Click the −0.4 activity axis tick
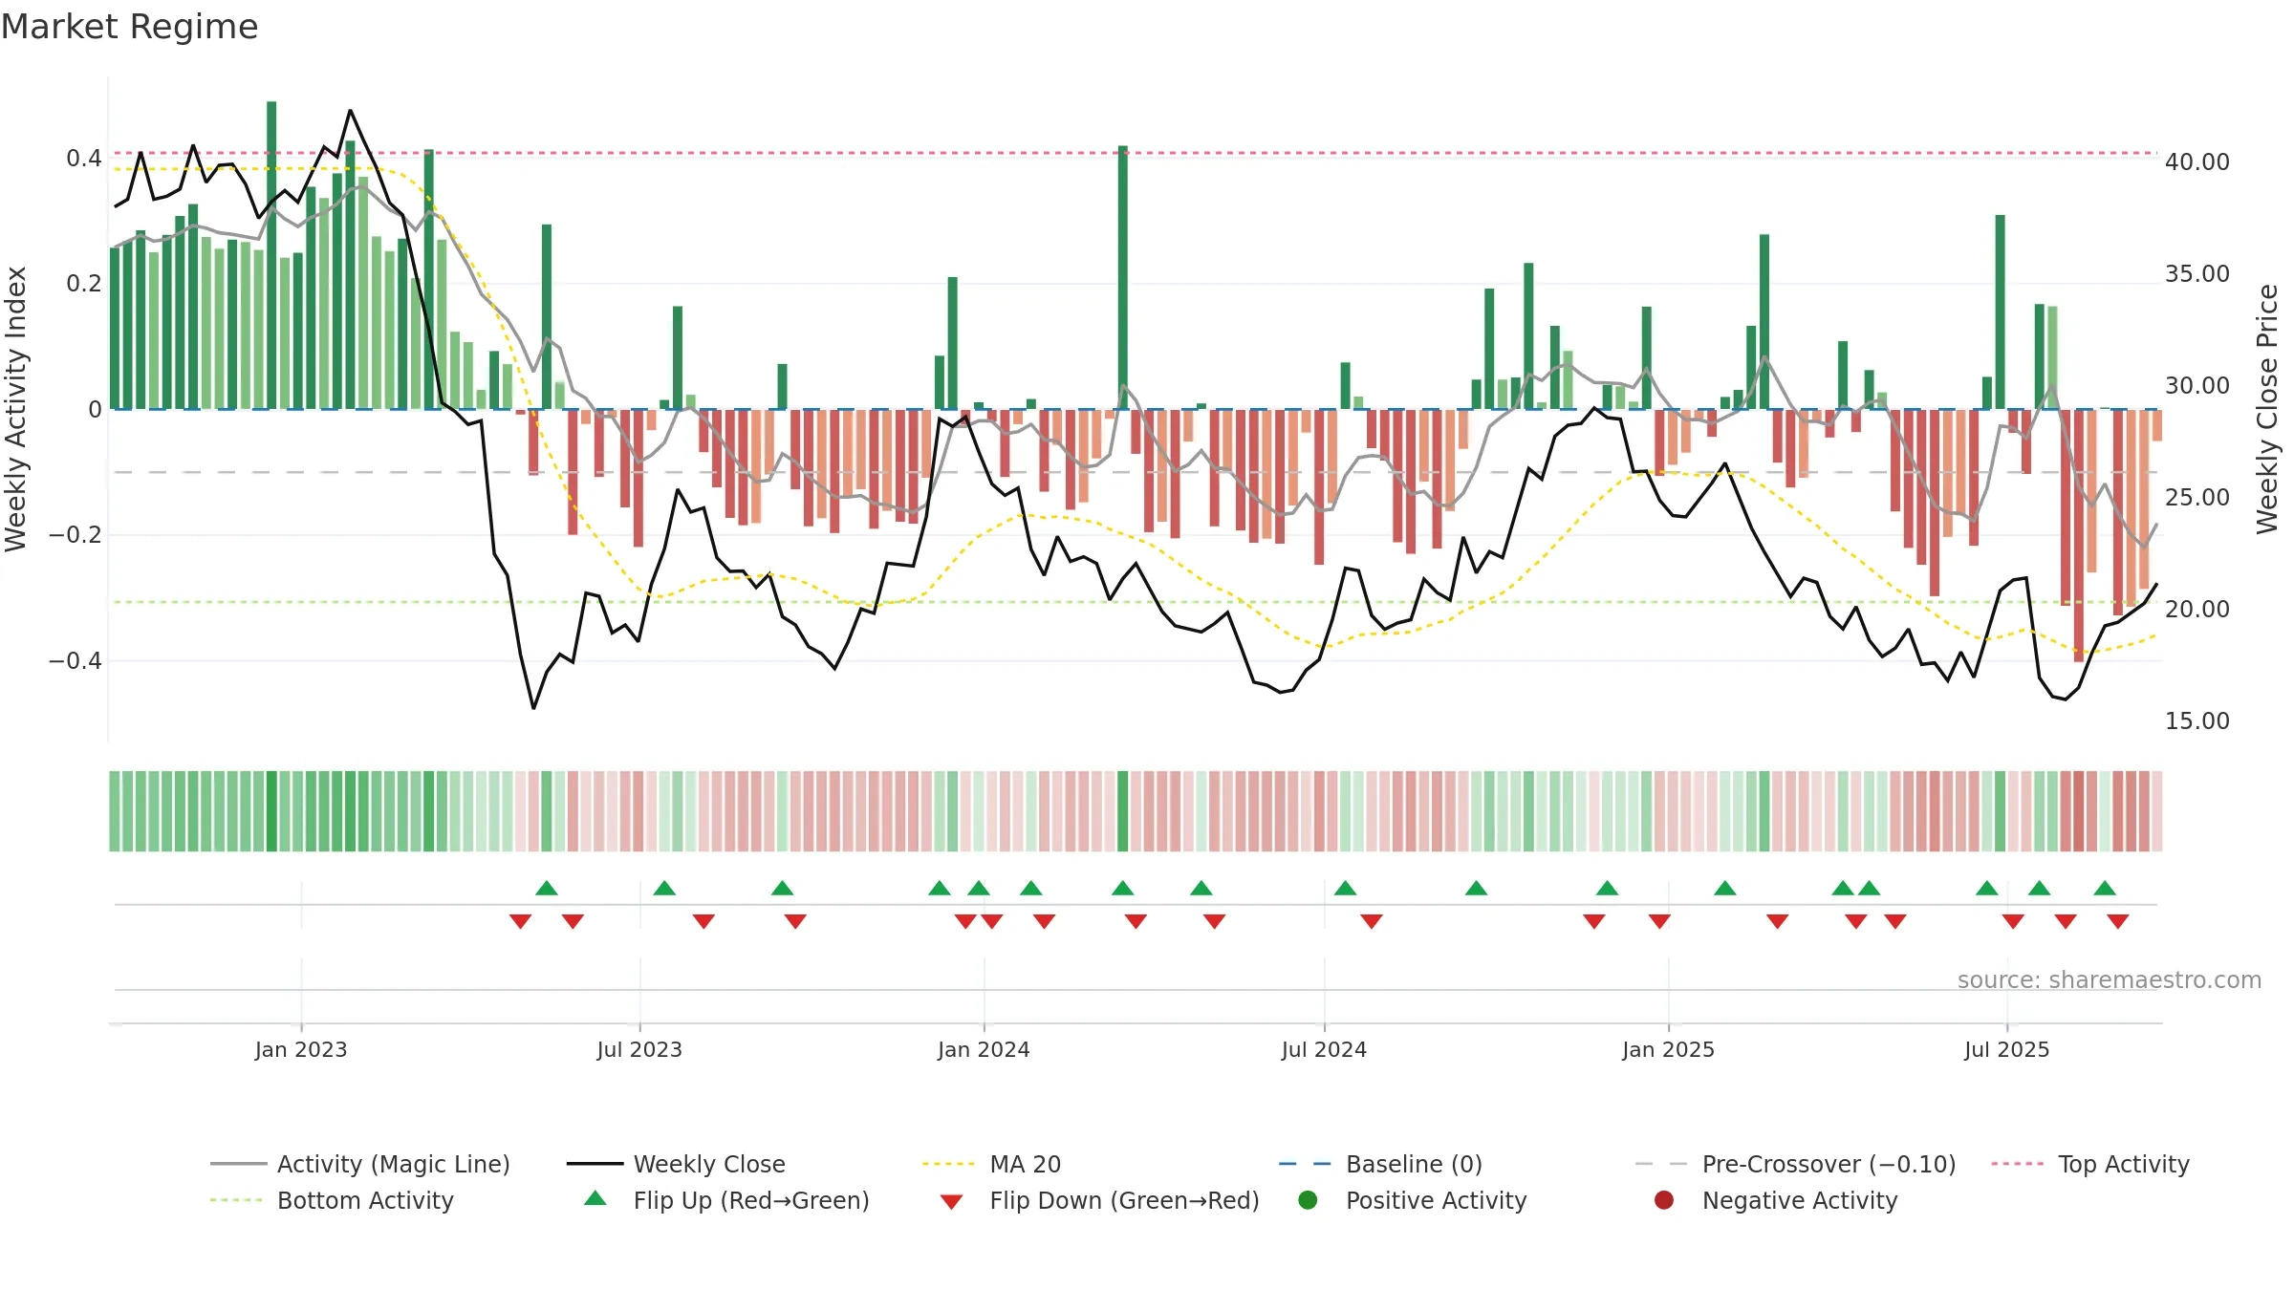2294x1290 pixels. pyautogui.click(x=76, y=660)
